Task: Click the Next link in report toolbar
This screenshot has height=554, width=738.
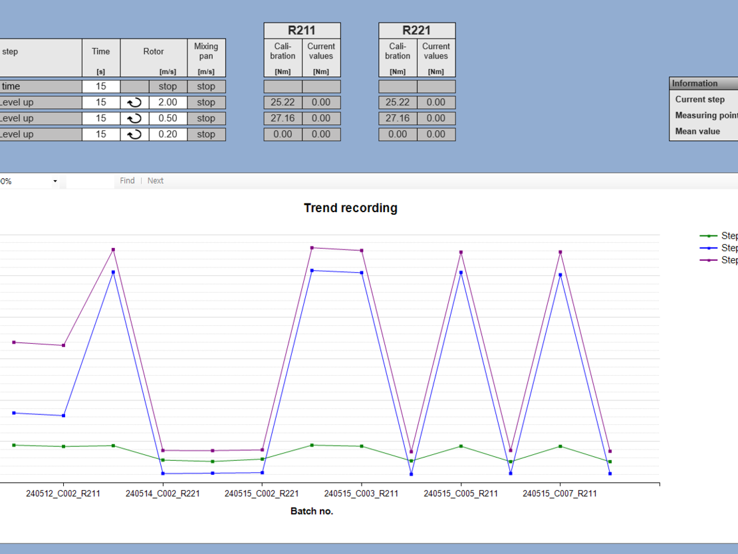Action: click(156, 181)
